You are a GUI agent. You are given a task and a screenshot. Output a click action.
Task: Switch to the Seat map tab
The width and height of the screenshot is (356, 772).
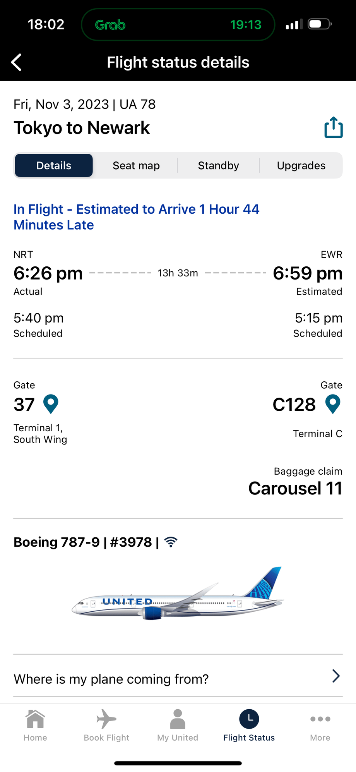coord(136,165)
